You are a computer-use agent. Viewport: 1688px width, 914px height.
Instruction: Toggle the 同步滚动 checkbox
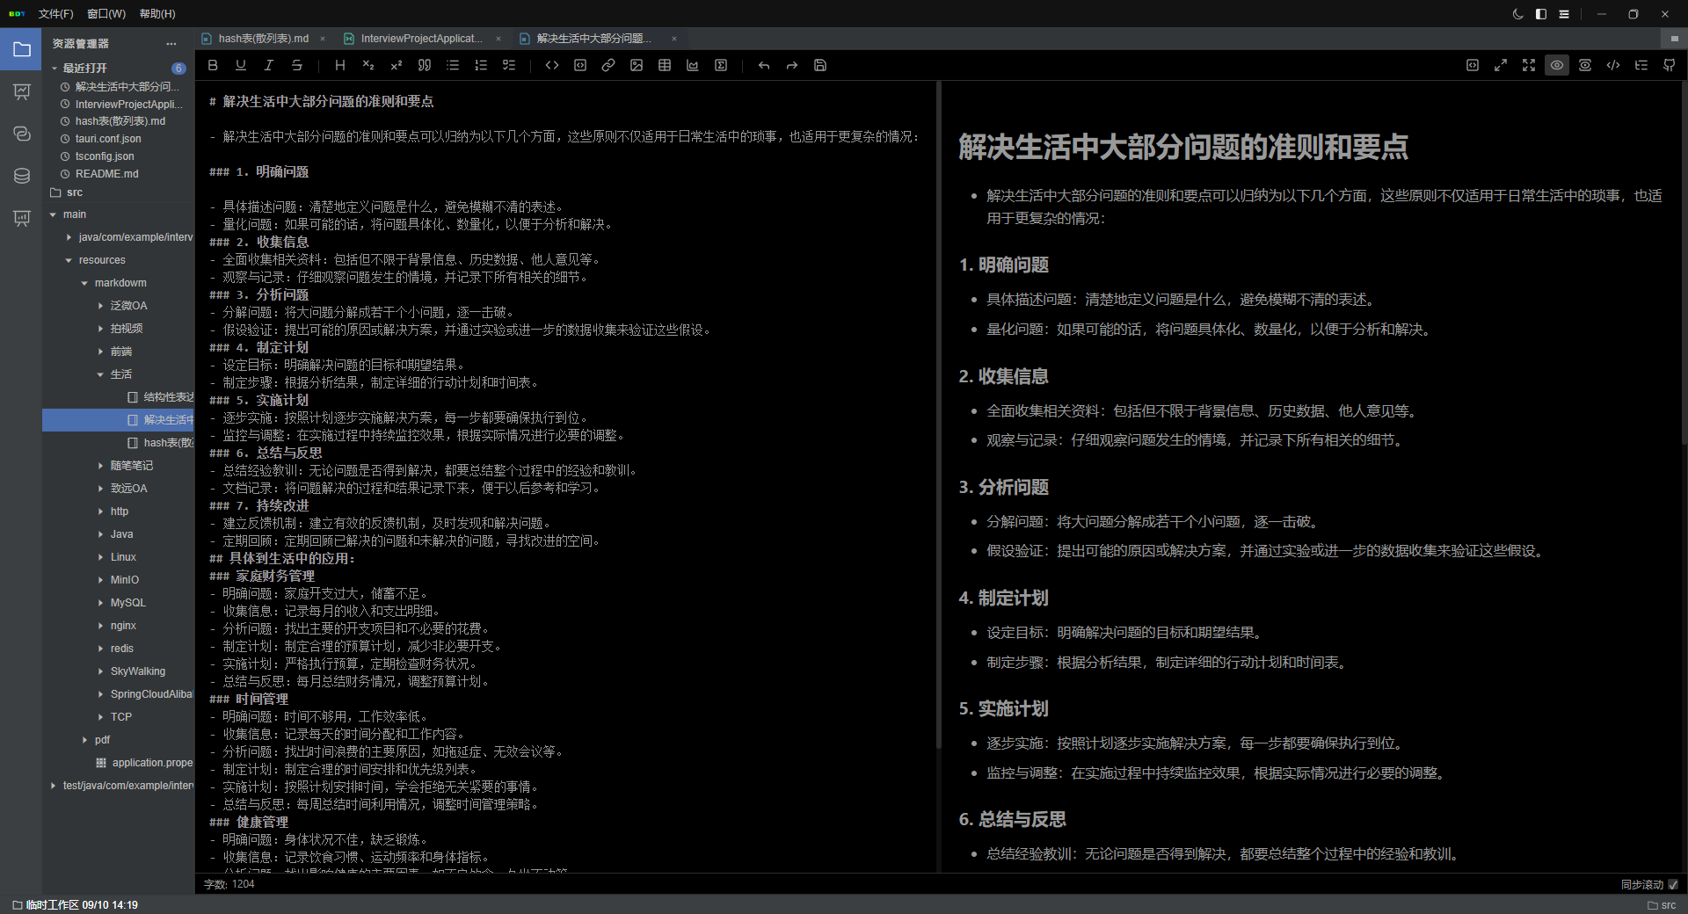tap(1673, 884)
